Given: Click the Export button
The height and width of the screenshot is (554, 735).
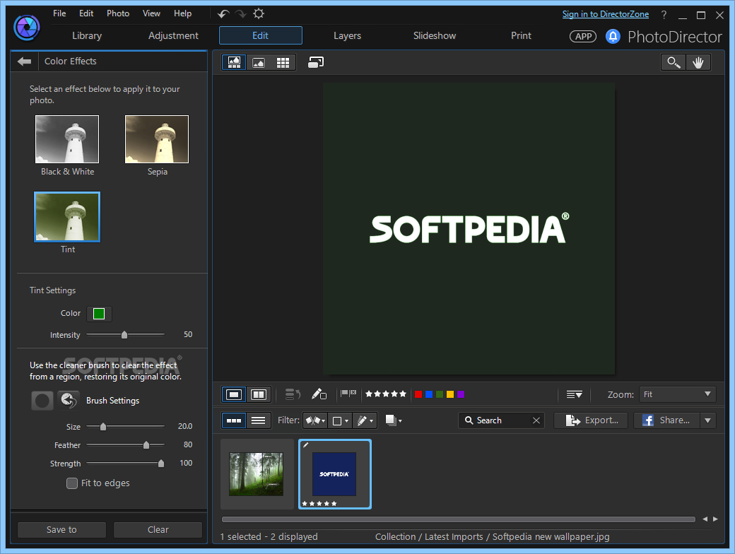Looking at the screenshot, I should pyautogui.click(x=591, y=420).
